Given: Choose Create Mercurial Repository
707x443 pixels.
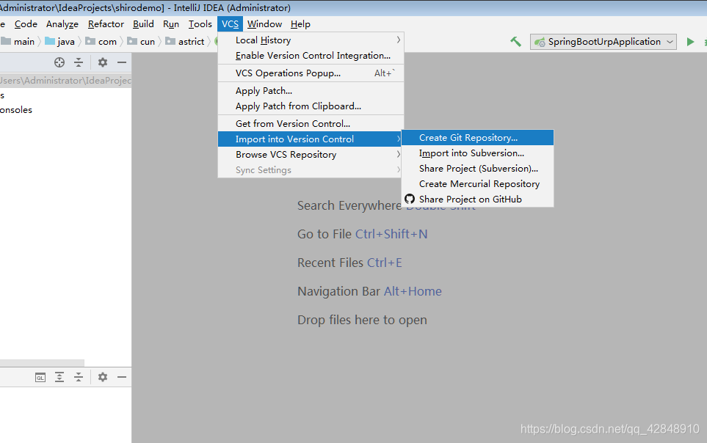Looking at the screenshot, I should pyautogui.click(x=477, y=183).
